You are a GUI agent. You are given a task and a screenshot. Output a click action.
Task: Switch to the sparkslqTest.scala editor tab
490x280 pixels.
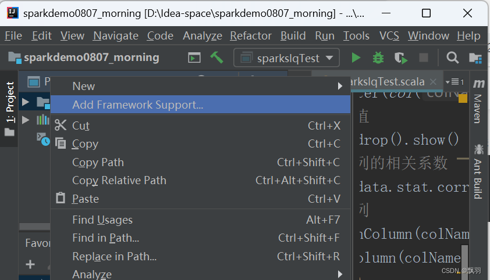(387, 82)
